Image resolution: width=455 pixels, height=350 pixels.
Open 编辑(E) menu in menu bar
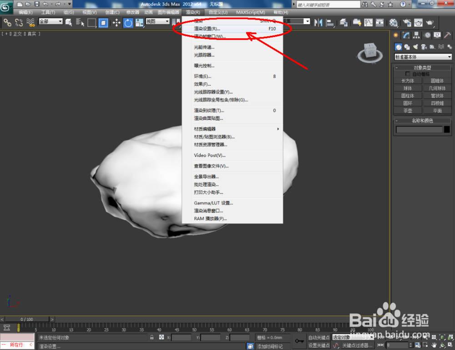tap(25, 12)
